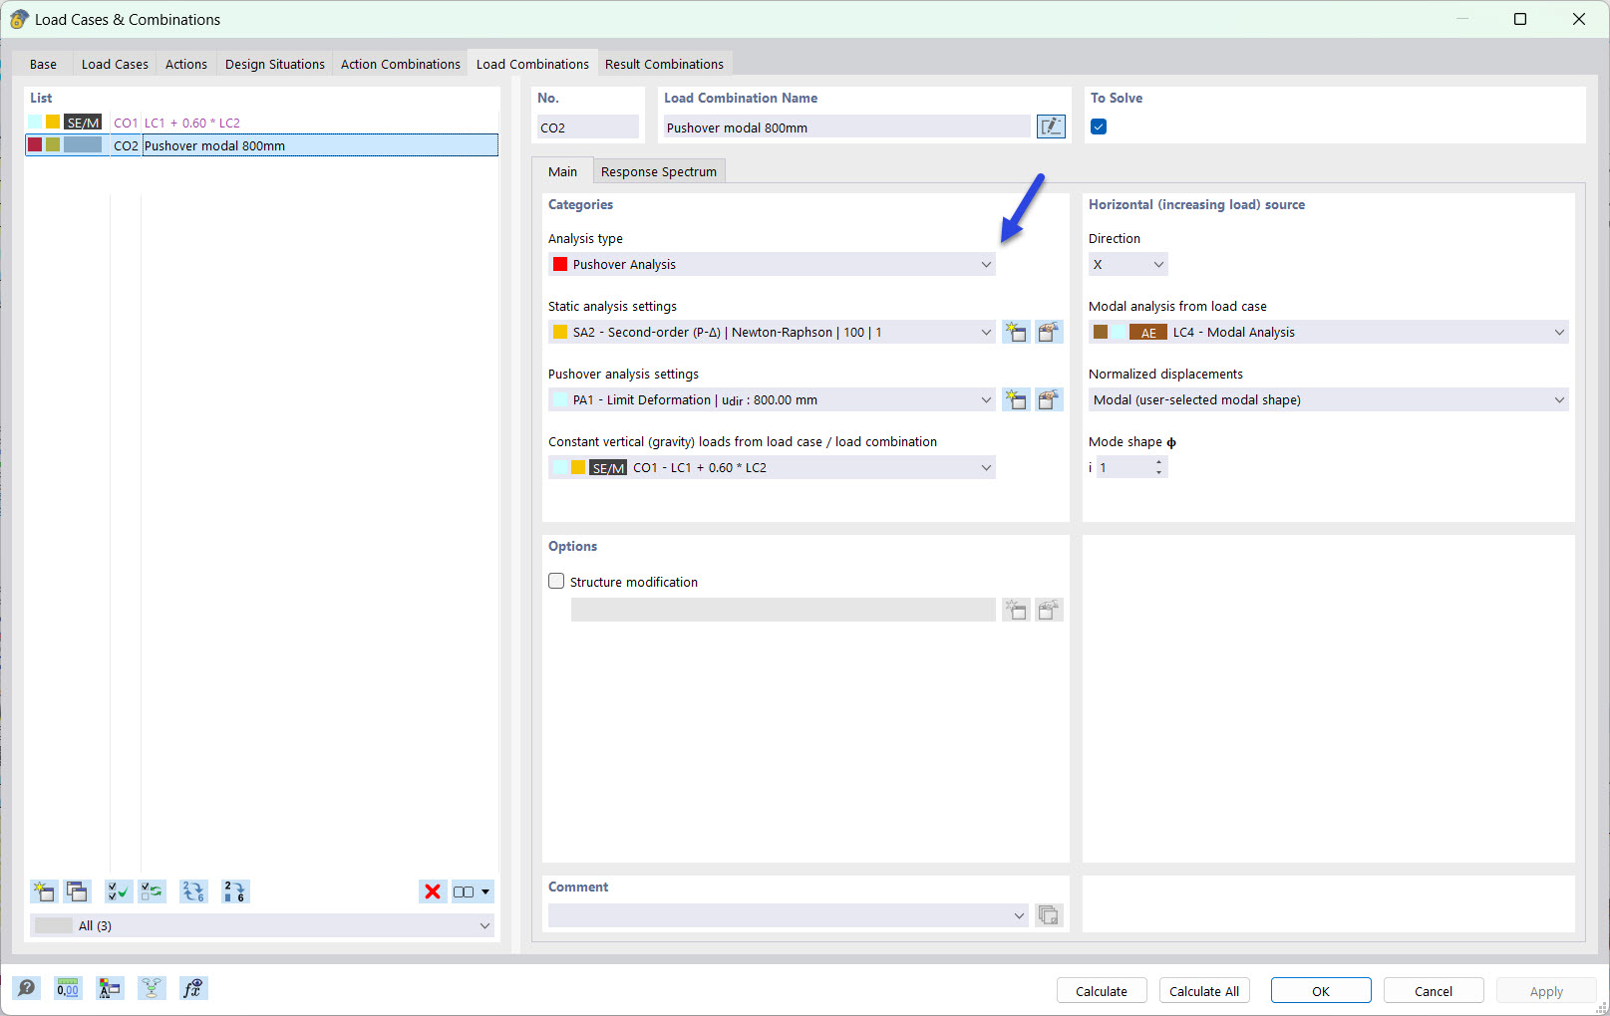Click the yellow SA2 color swatch
Viewport: 1610px width, 1016px height.
tap(560, 332)
